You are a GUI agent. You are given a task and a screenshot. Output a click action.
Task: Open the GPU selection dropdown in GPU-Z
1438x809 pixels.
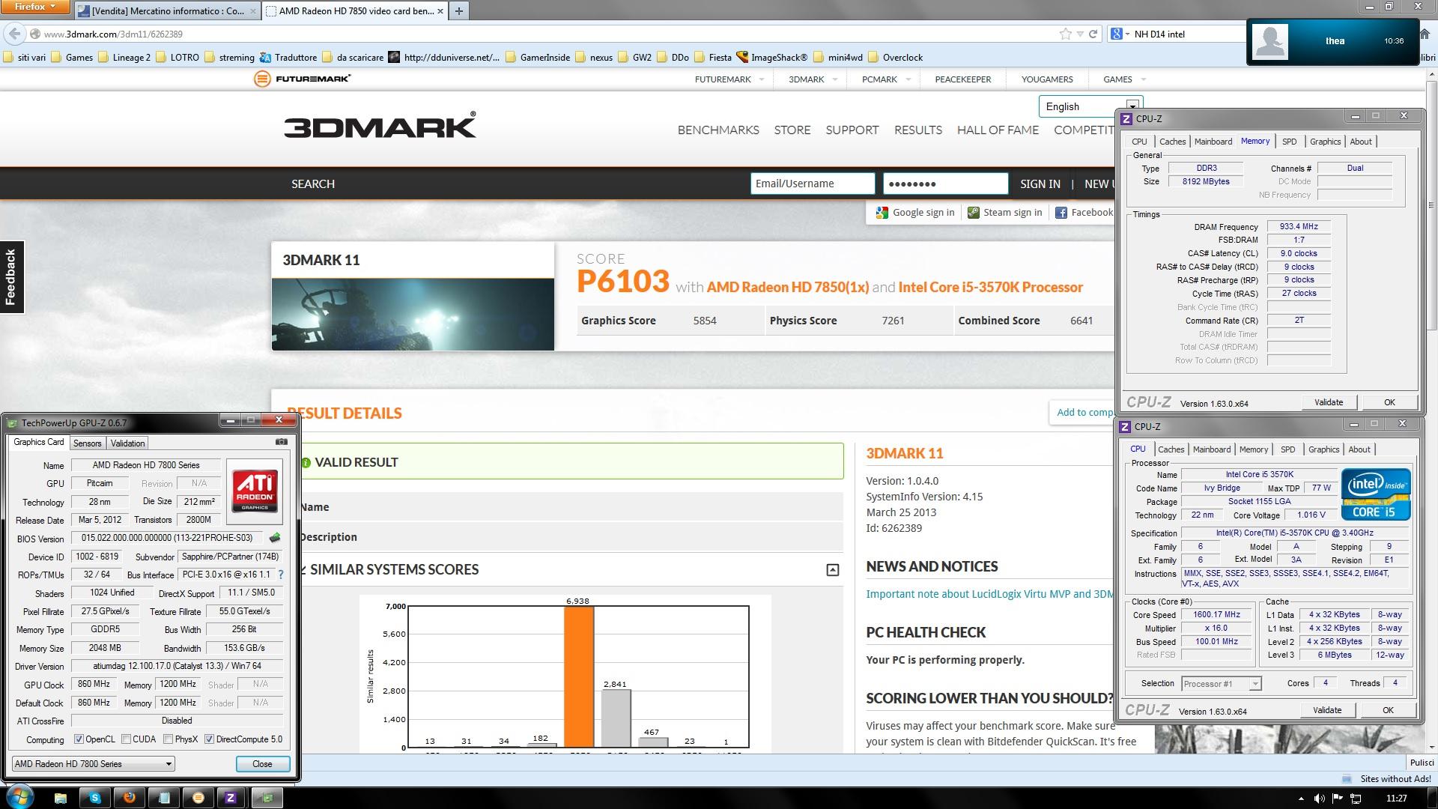[x=94, y=764]
